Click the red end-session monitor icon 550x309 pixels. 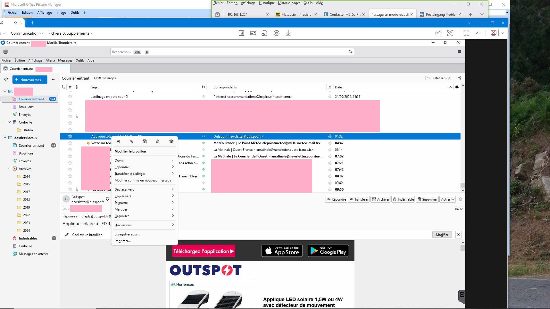(493, 33)
